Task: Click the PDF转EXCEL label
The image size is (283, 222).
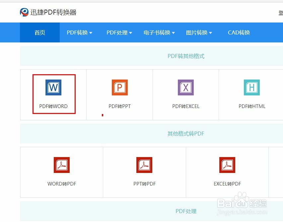Action: [186, 106]
